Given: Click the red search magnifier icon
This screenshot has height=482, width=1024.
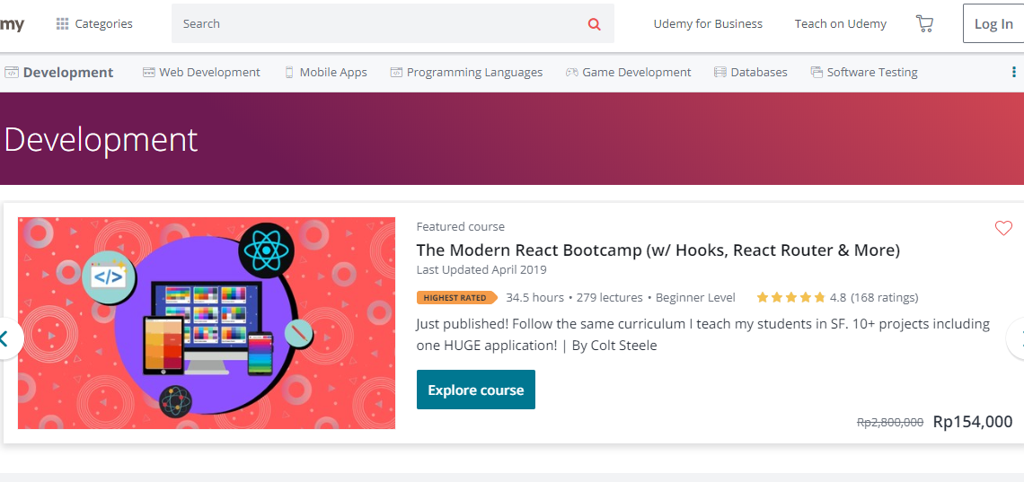Looking at the screenshot, I should [594, 24].
